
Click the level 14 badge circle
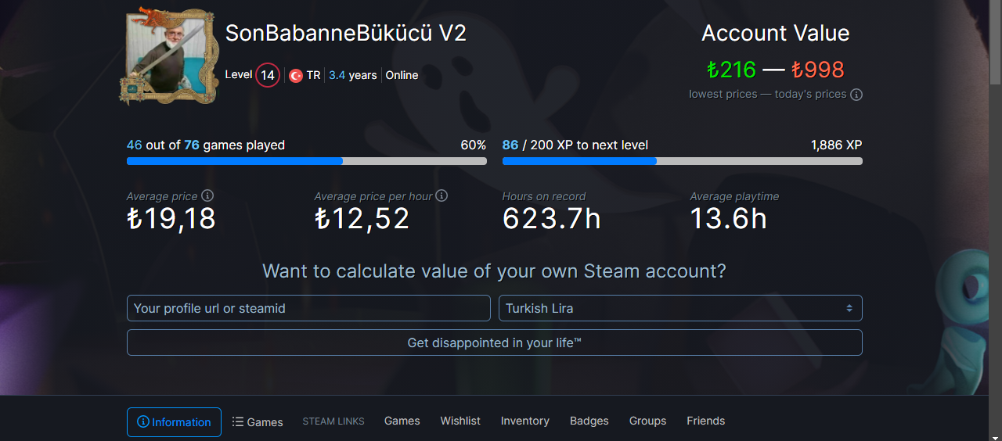[268, 75]
